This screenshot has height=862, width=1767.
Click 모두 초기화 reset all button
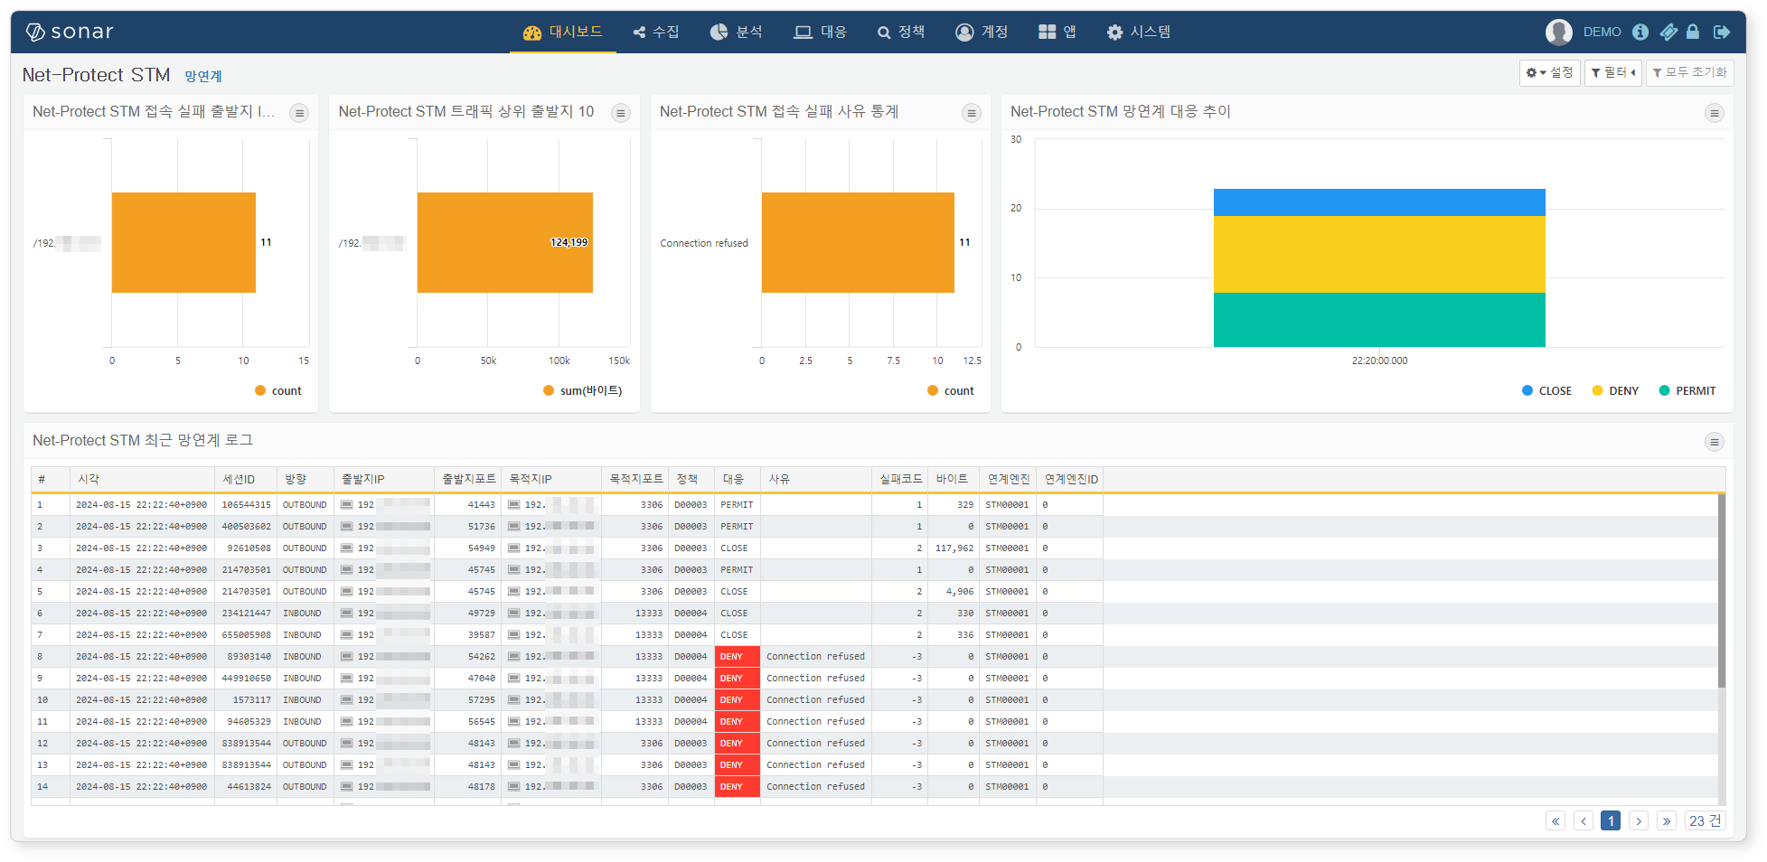click(x=1689, y=72)
